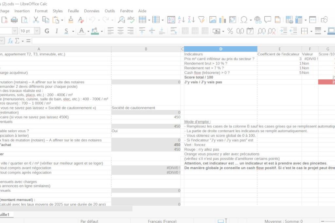Expand the Paste options dropdown arrow

point(62,20)
